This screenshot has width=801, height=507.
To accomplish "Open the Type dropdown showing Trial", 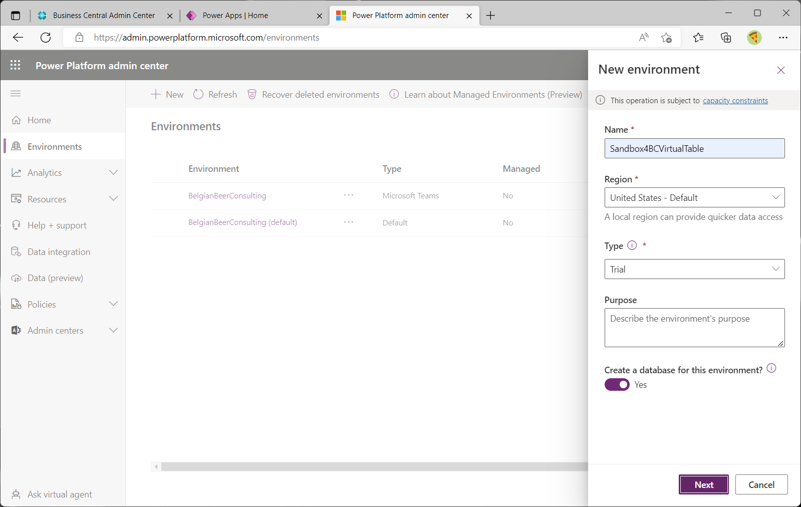I will [x=694, y=270].
